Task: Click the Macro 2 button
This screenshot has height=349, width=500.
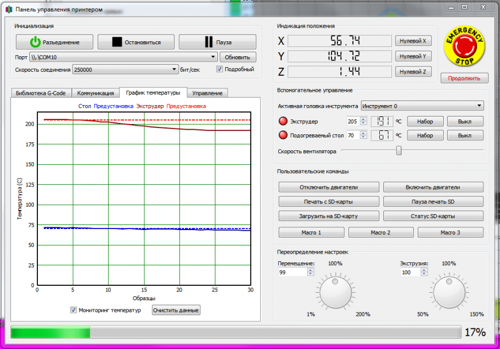Action: coord(380,232)
